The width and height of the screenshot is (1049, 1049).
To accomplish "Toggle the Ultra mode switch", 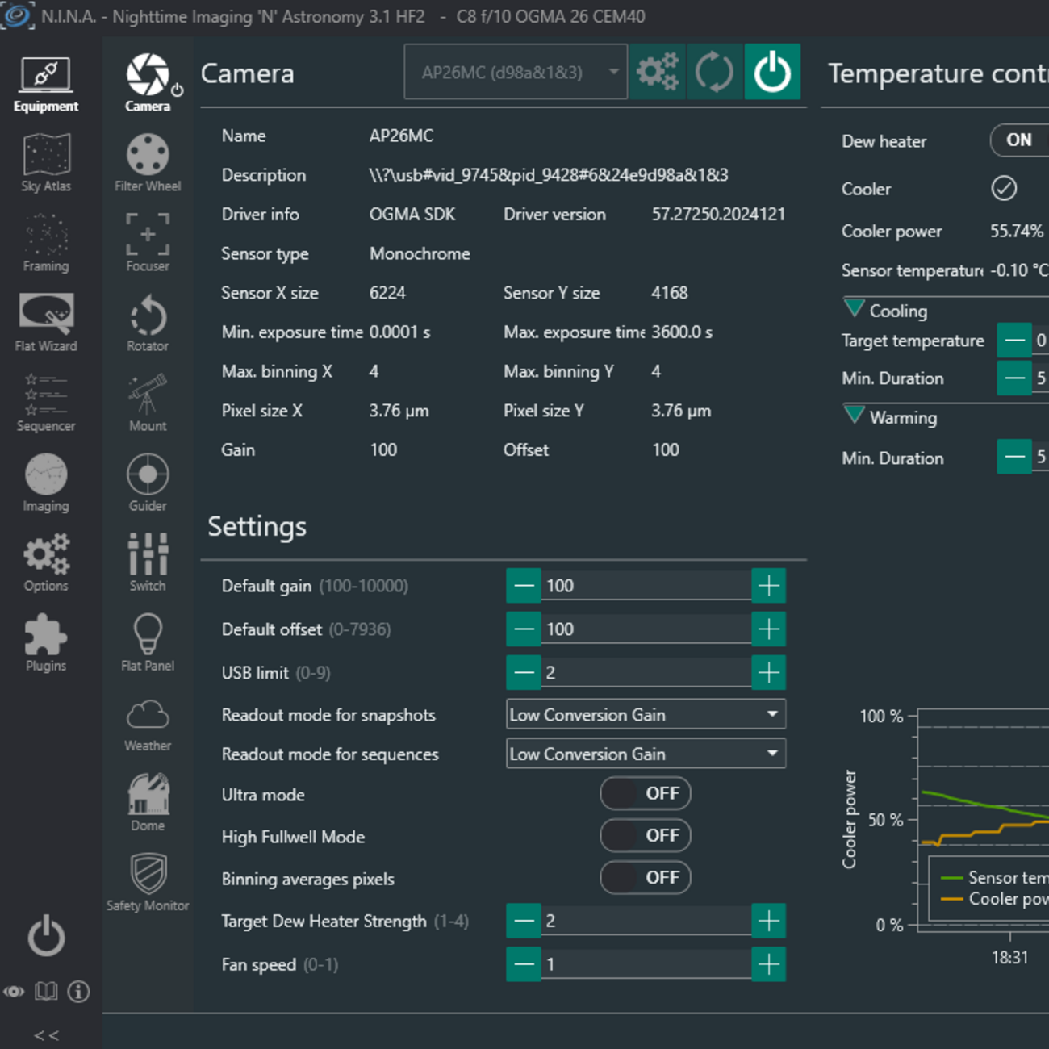I will [646, 793].
